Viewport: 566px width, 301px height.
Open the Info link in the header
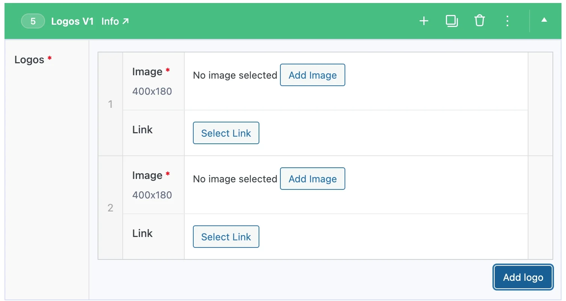[115, 21]
